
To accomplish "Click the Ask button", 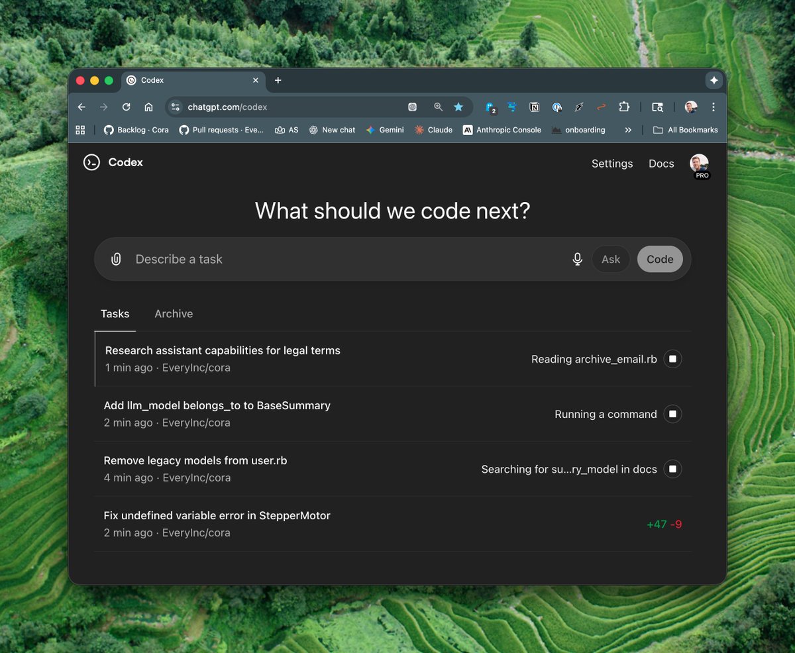I will (611, 259).
